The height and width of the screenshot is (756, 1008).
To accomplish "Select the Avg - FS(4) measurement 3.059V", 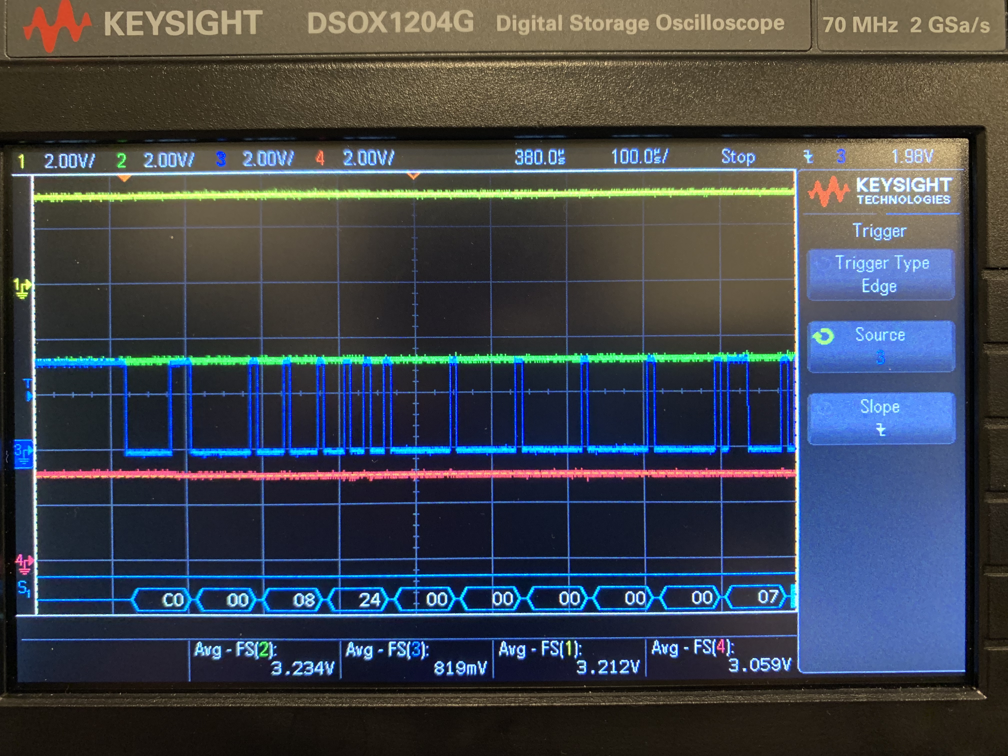I will point(722,657).
